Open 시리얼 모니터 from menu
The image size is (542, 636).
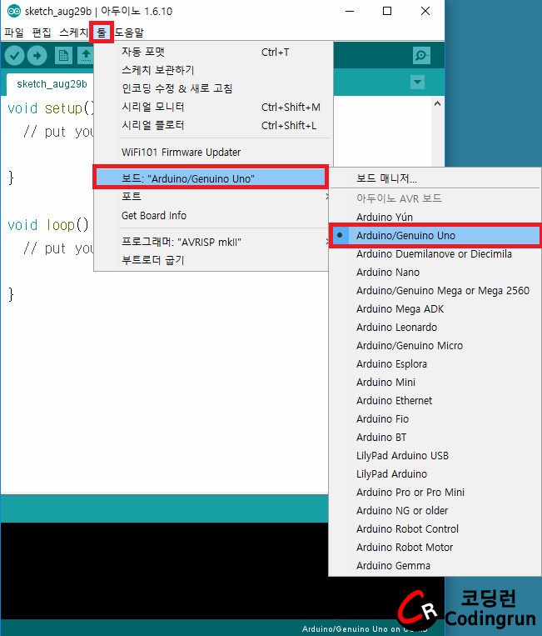pos(213,107)
